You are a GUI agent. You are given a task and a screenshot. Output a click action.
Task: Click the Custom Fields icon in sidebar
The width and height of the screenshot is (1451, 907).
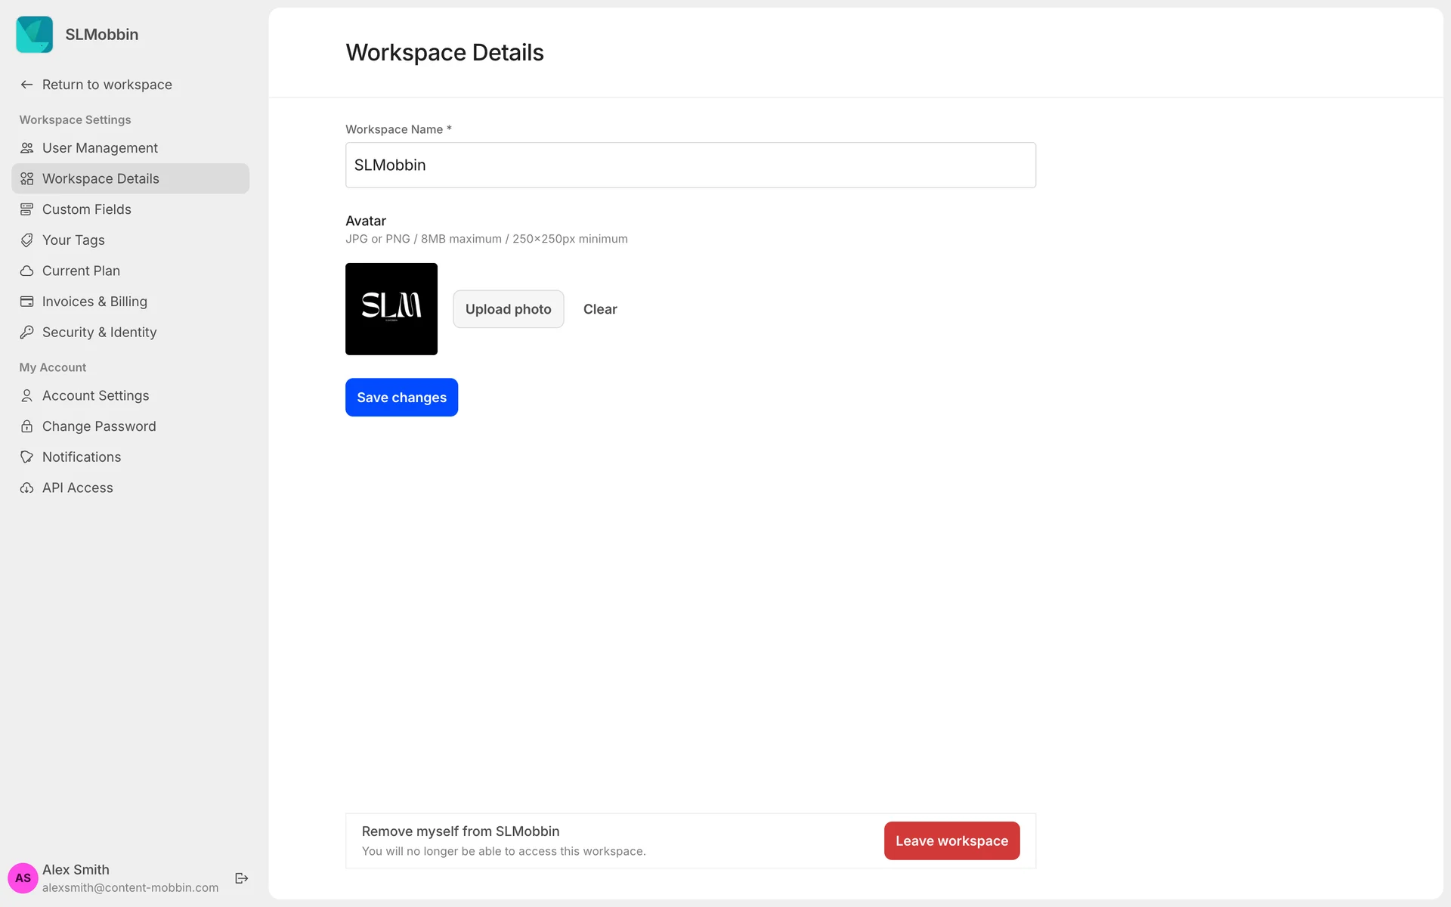pyautogui.click(x=26, y=209)
